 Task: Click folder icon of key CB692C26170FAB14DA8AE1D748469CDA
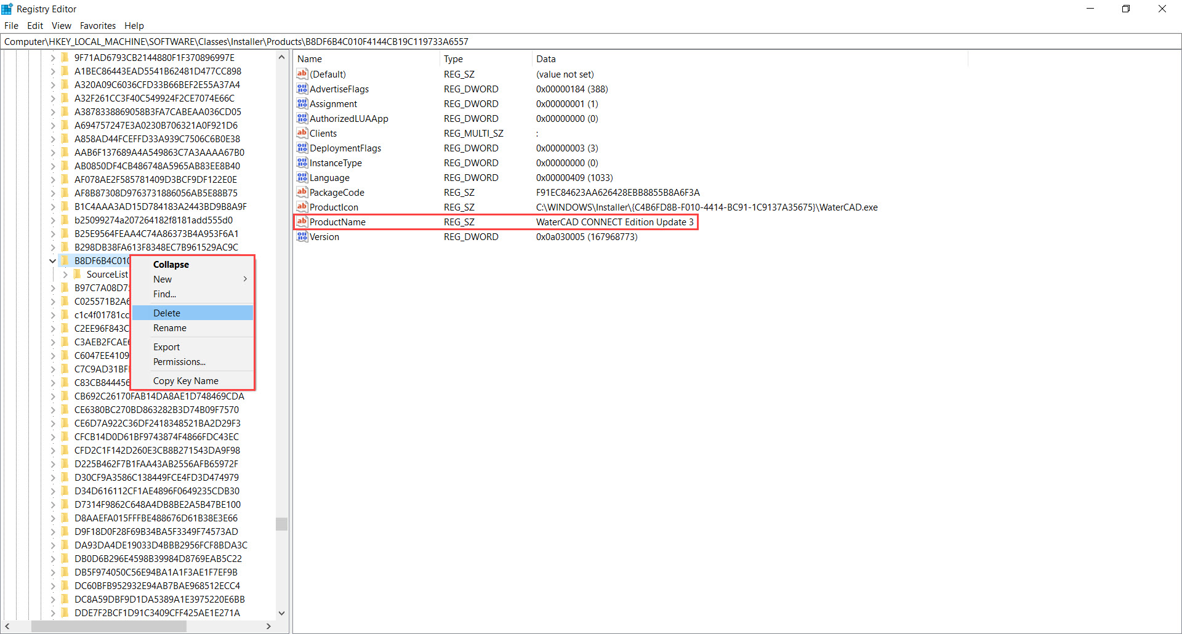(65, 396)
